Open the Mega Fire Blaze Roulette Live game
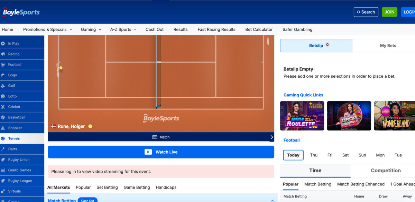Screen dimensions: 415x202 302,116
